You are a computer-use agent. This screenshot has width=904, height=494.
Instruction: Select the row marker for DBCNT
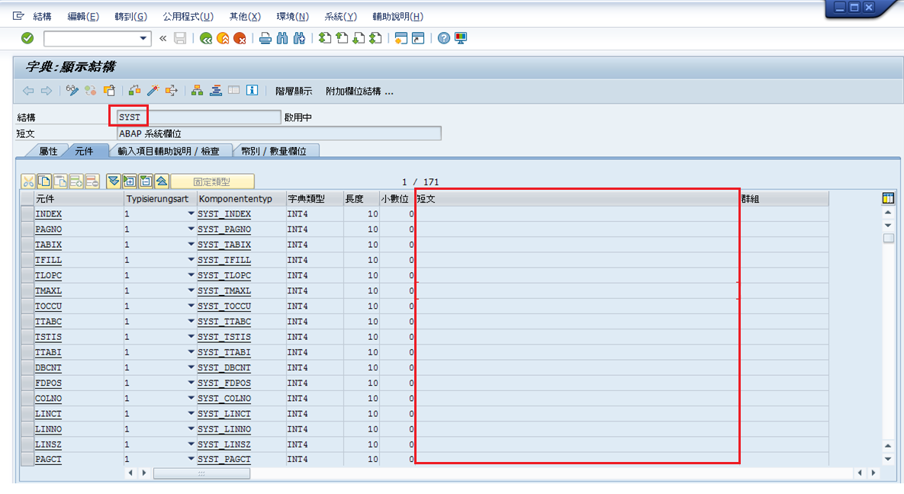(27, 367)
